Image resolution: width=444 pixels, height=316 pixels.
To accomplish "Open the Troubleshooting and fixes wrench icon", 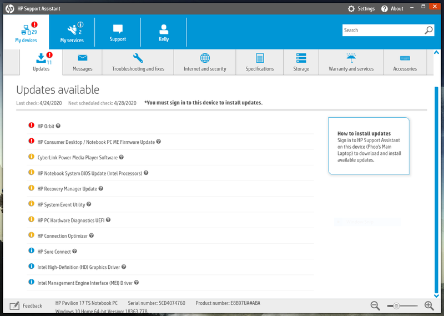I will pos(138,58).
